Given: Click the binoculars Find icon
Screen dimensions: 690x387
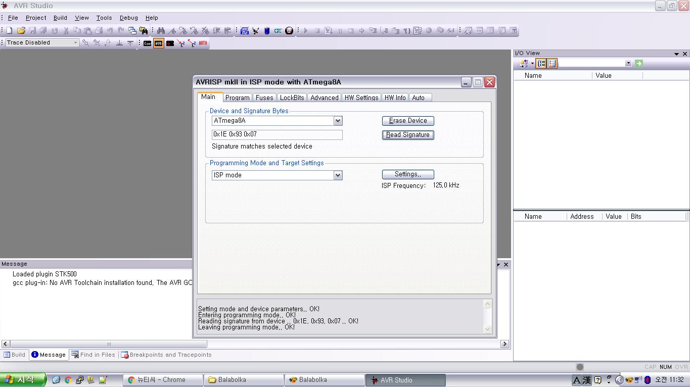Looking at the screenshot, I should tap(161, 31).
